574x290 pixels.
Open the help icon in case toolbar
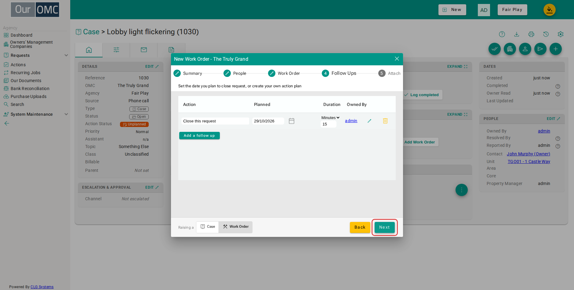click(502, 34)
